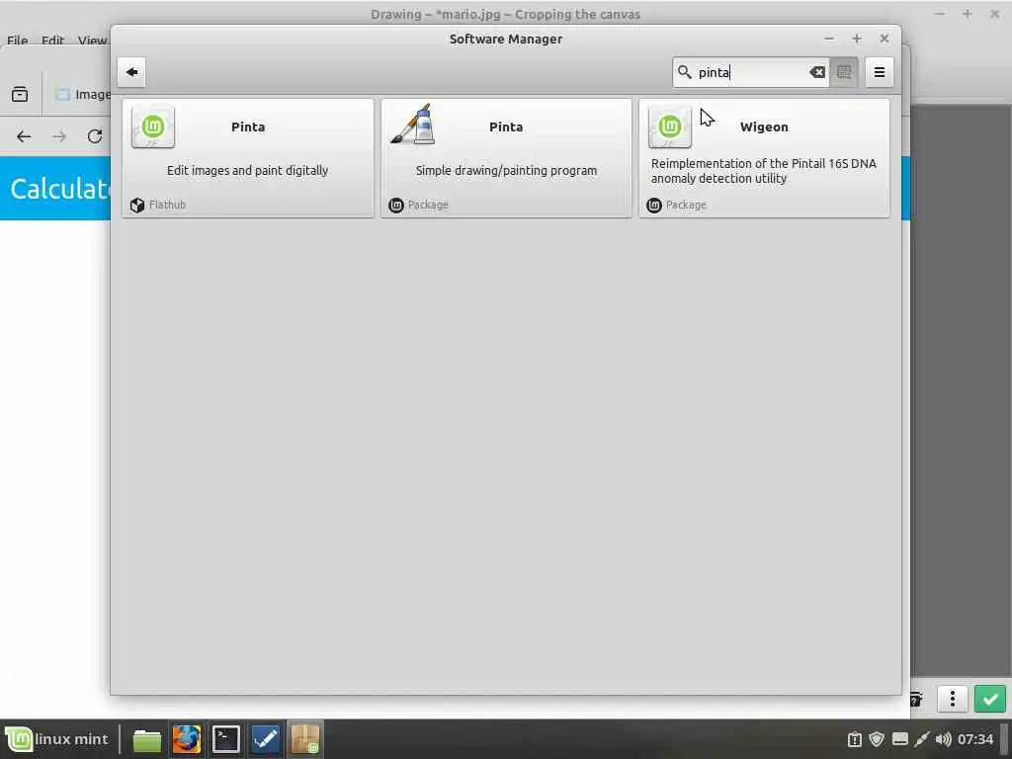Click forward arrow in background window
This screenshot has width=1012, height=759.
59,136
